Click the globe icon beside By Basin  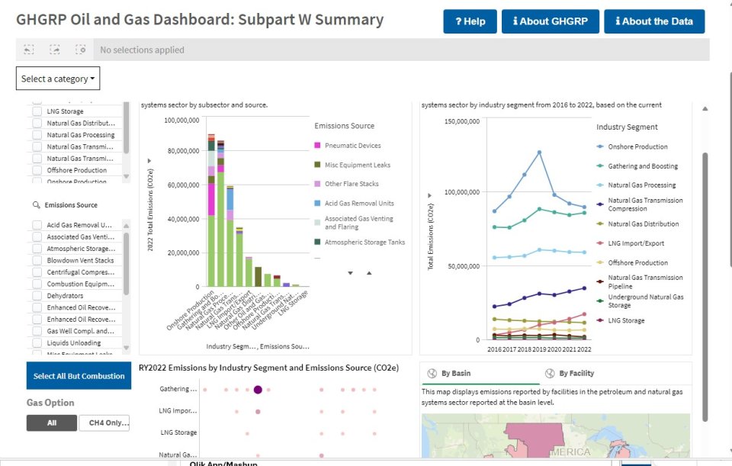430,373
